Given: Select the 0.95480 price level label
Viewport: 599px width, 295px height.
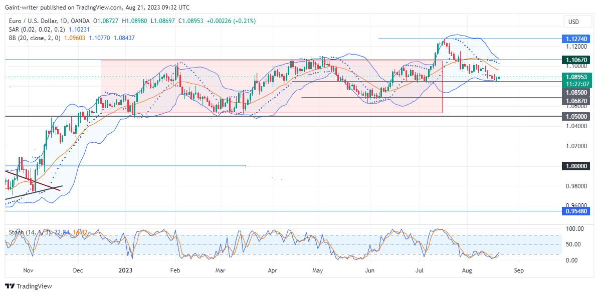Looking at the screenshot, I should point(576,211).
